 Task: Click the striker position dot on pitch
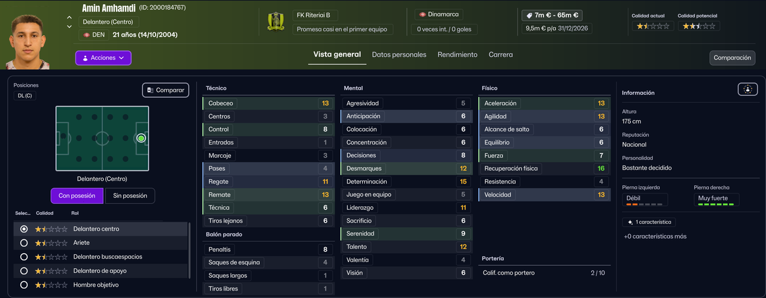(x=141, y=138)
